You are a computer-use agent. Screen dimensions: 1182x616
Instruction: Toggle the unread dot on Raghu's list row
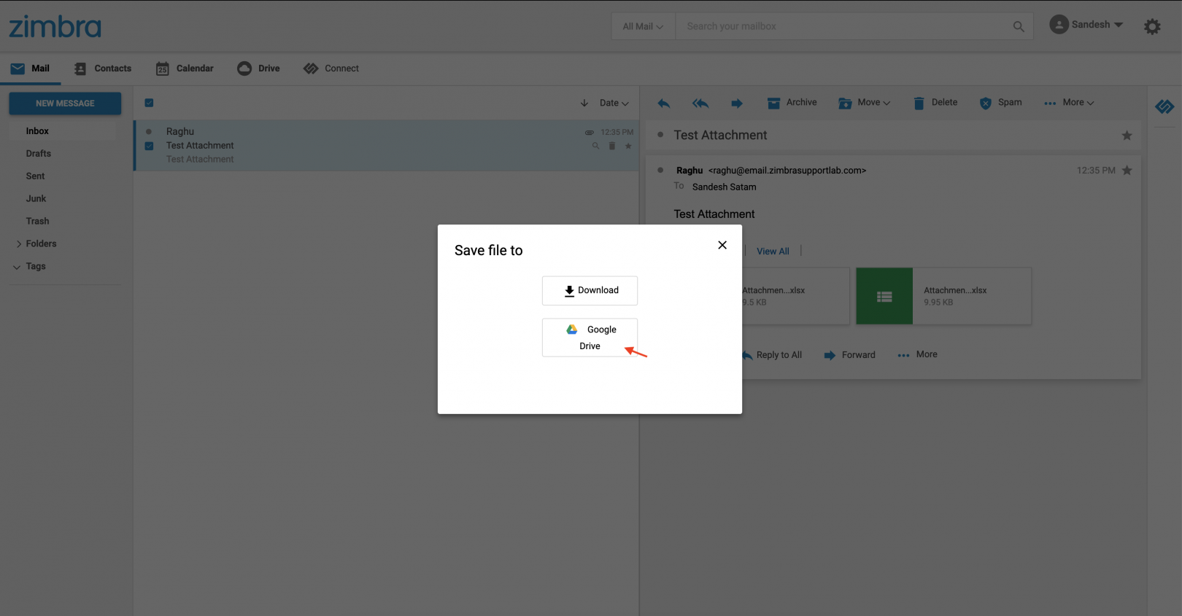click(x=149, y=132)
